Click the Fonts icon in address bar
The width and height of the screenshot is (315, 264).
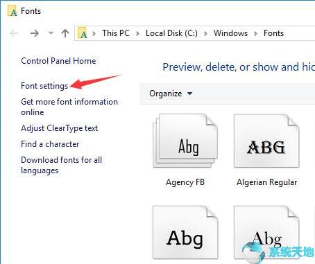(x=82, y=33)
